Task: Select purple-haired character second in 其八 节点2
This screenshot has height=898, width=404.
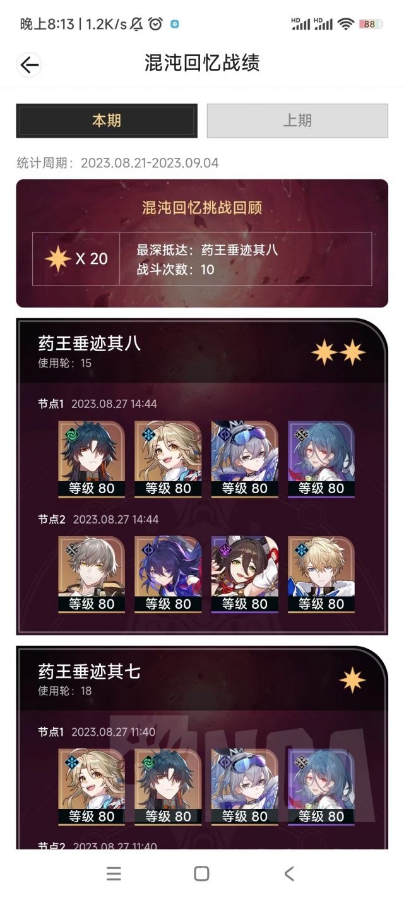Action: 169,575
